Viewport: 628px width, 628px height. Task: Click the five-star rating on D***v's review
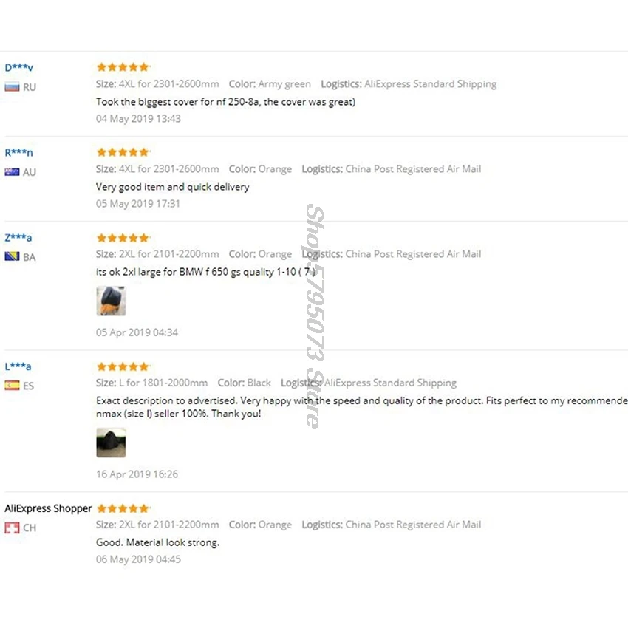point(123,67)
